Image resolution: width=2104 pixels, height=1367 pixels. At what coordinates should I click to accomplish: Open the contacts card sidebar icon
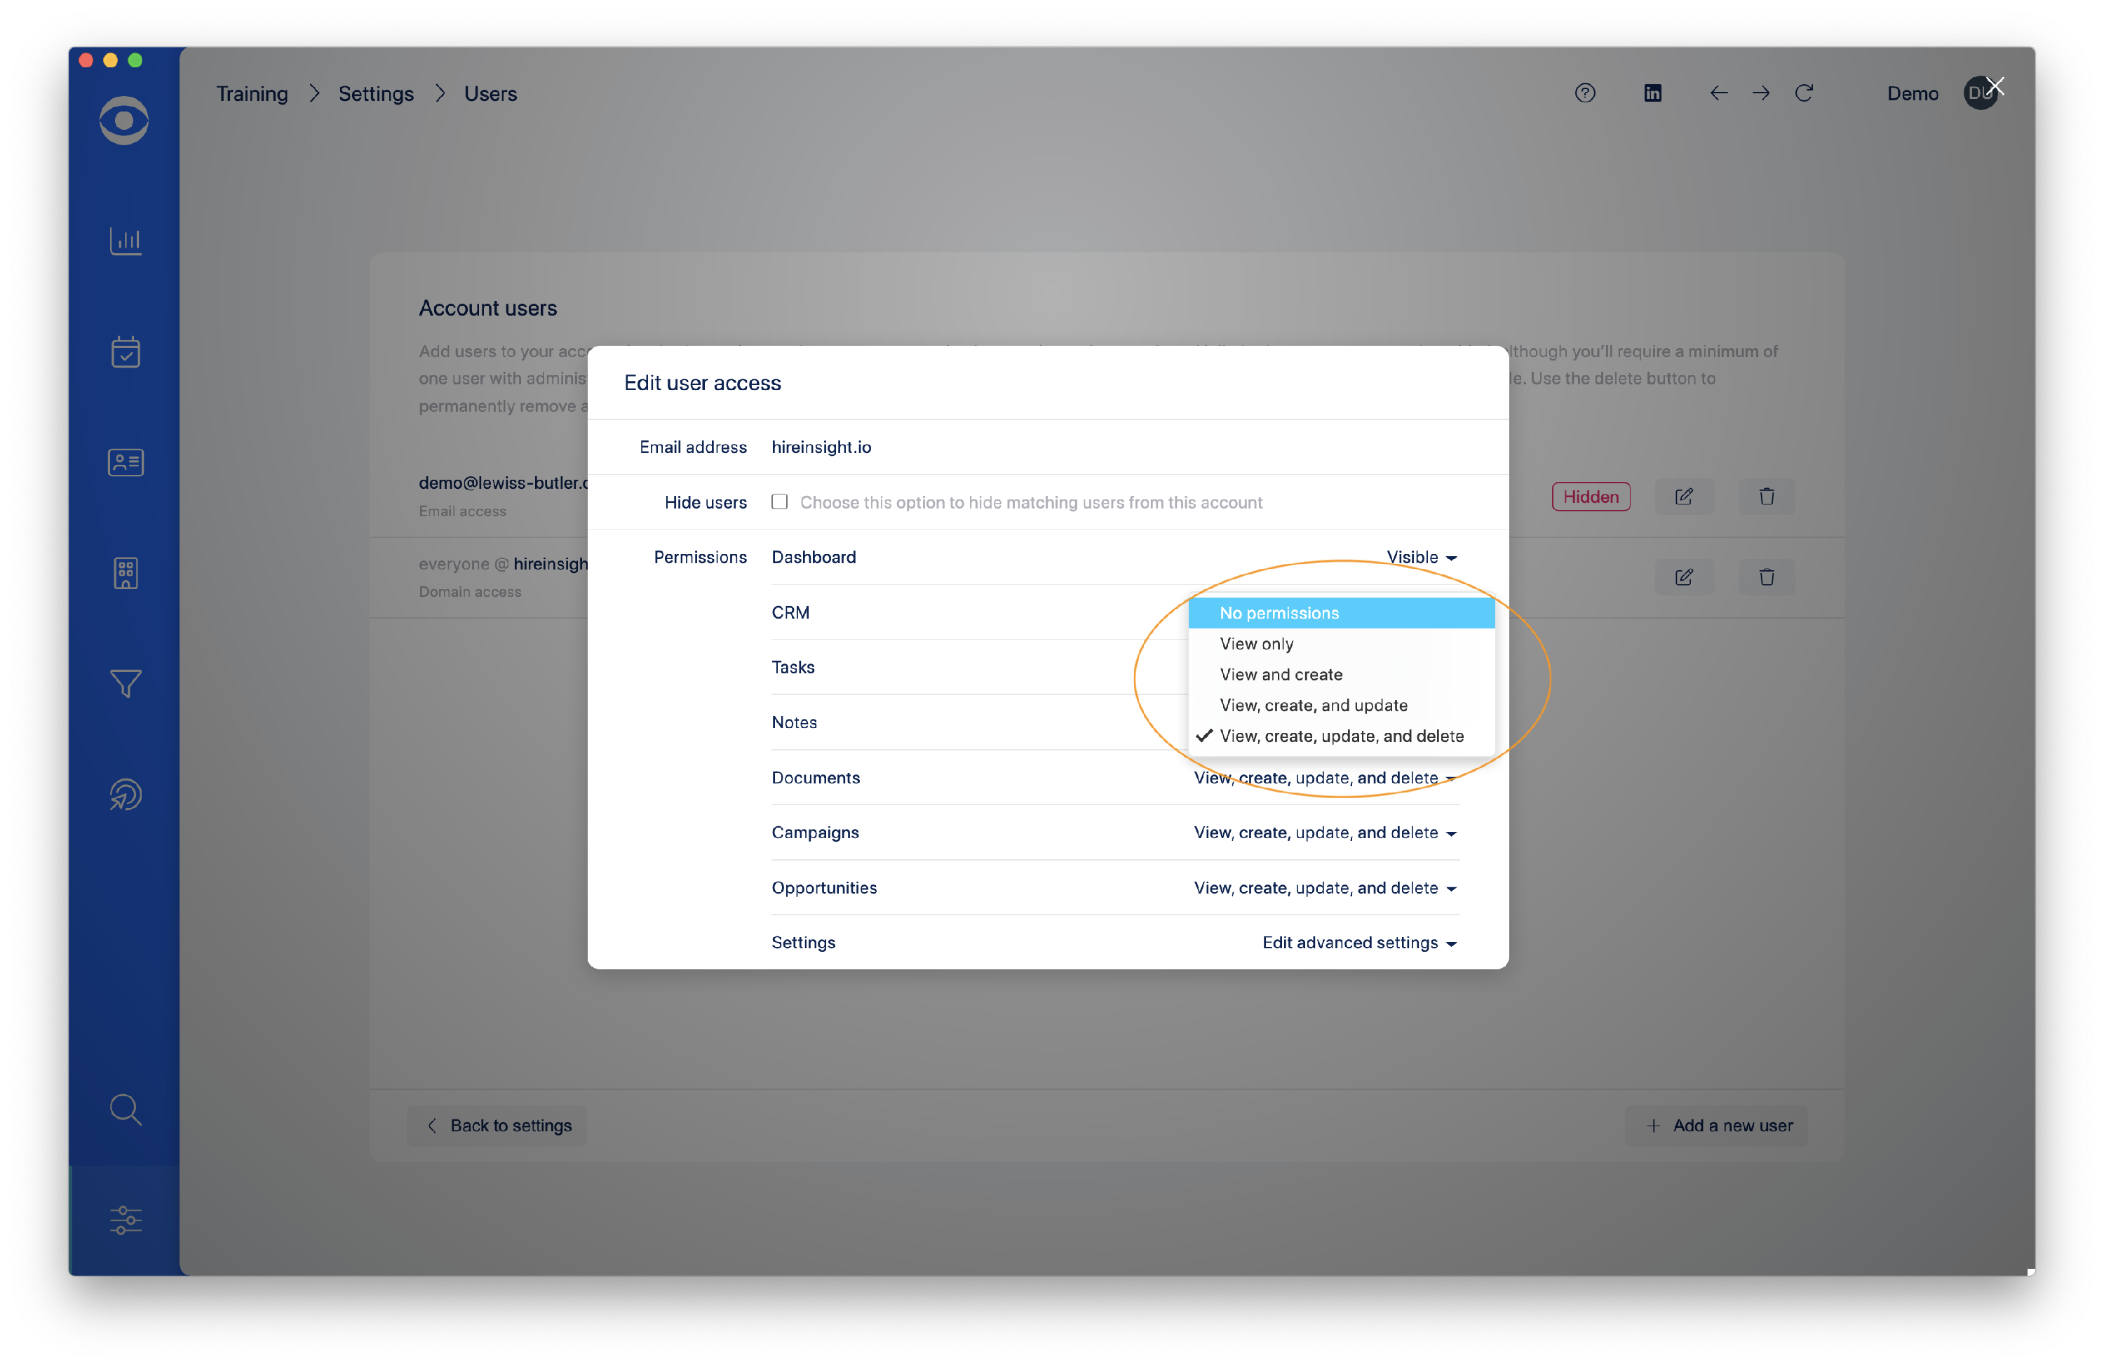(x=126, y=462)
